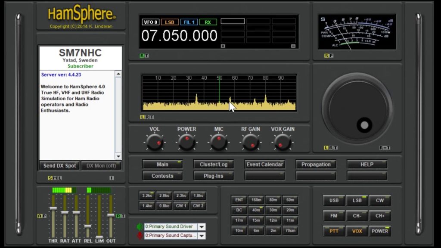Image resolution: width=441 pixels, height=248 pixels.
Task: Click the ENT keypad button
Action: (239, 200)
